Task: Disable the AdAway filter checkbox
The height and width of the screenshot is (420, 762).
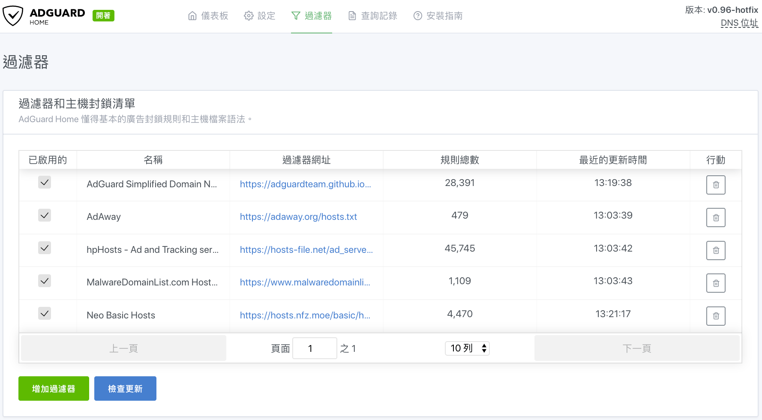Action: [x=45, y=215]
